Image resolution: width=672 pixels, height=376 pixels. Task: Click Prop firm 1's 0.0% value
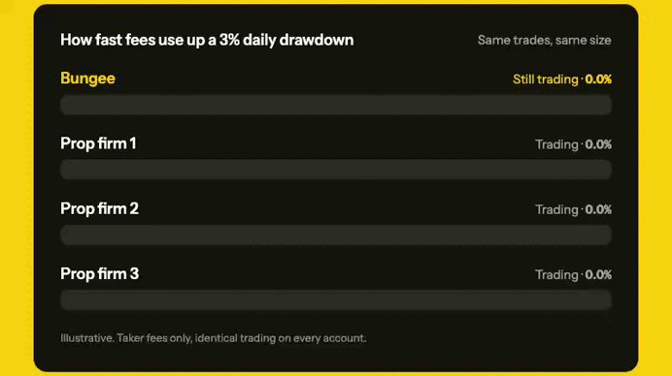598,144
